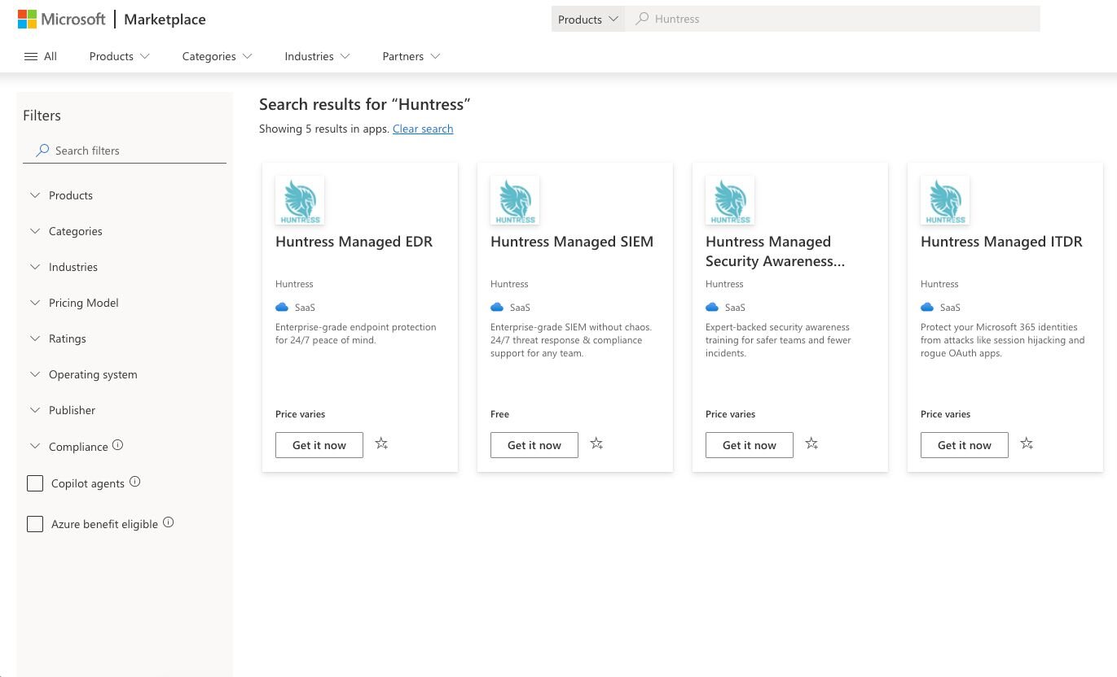Expand the Operating system filter
1117x677 pixels.
(x=92, y=374)
